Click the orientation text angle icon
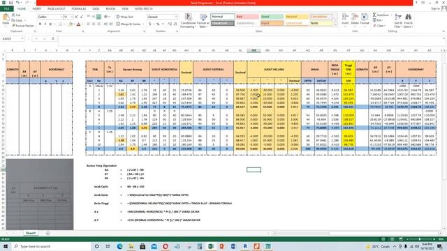 106,17
